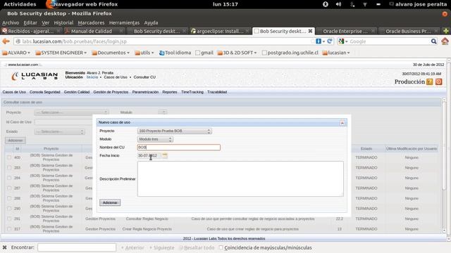The width and height of the screenshot is (451, 253).
Task: Close the Nuevo caso de uso dialog
Action: click(342, 123)
